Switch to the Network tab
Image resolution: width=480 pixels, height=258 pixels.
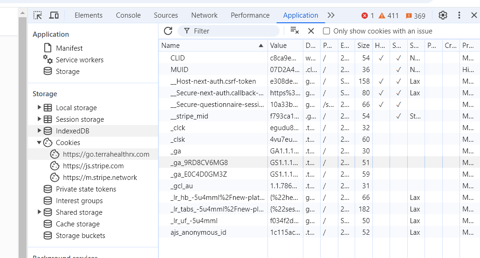(x=204, y=15)
